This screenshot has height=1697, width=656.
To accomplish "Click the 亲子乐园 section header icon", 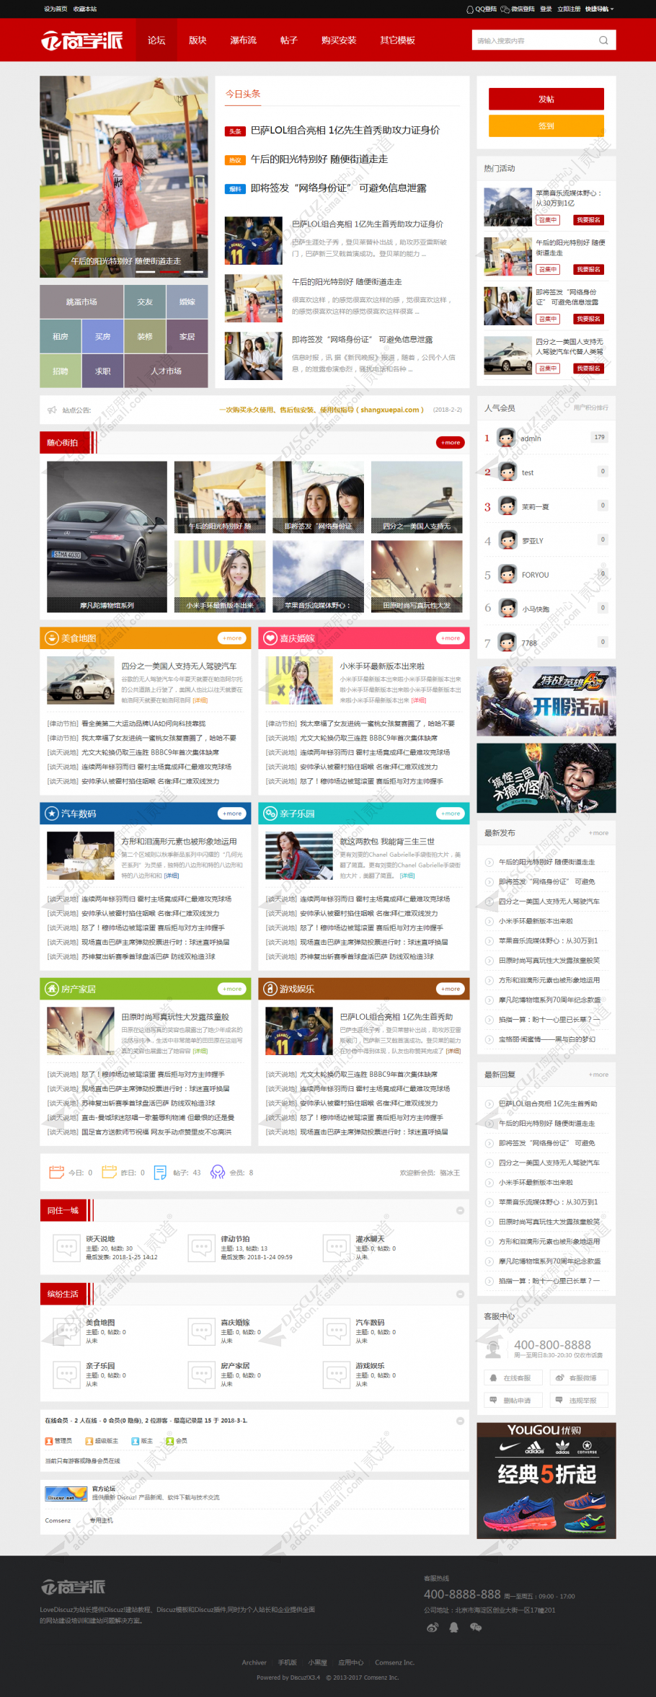I will click(x=270, y=814).
